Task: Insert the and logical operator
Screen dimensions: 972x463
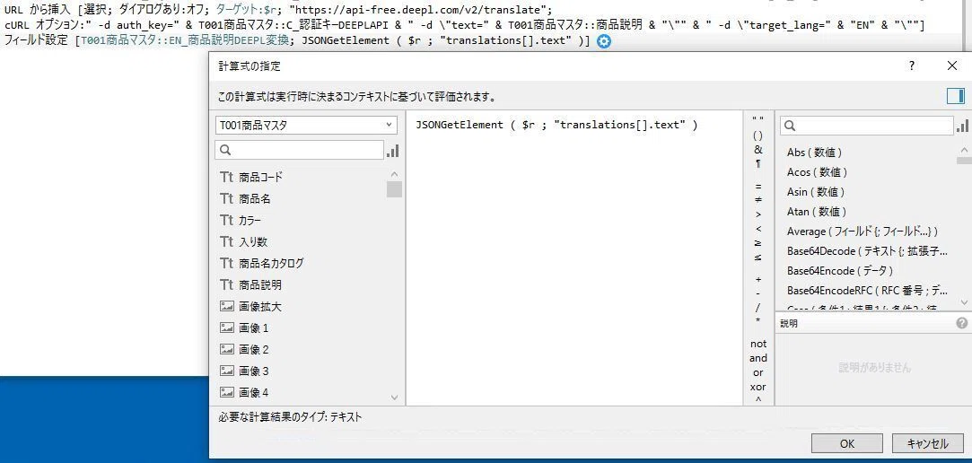Action: click(x=758, y=358)
